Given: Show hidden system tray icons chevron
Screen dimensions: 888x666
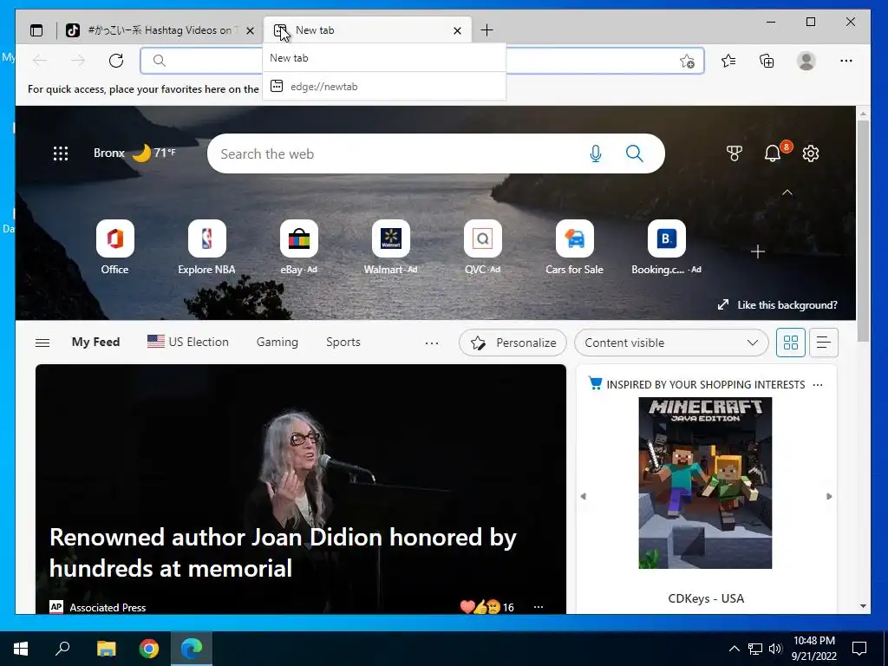Looking at the screenshot, I should click(734, 649).
